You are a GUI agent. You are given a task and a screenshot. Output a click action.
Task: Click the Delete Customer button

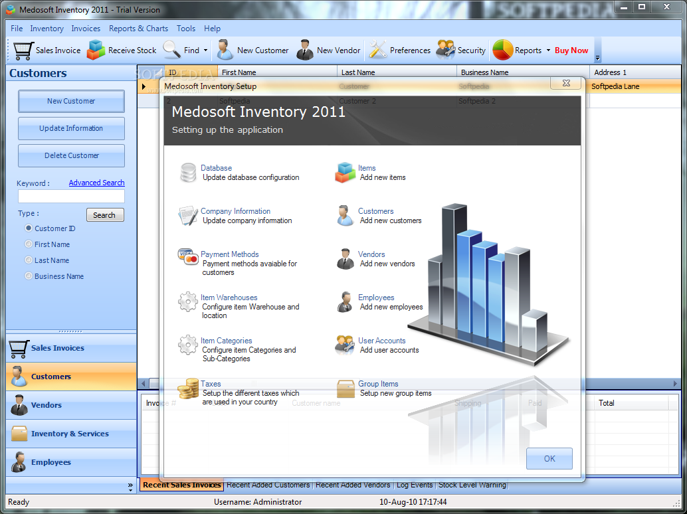click(71, 155)
